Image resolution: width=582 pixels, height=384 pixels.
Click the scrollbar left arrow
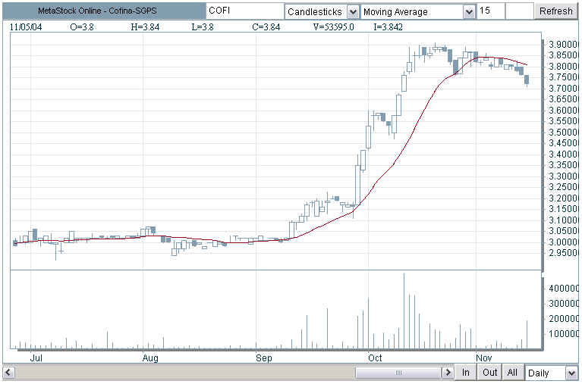[8, 372]
